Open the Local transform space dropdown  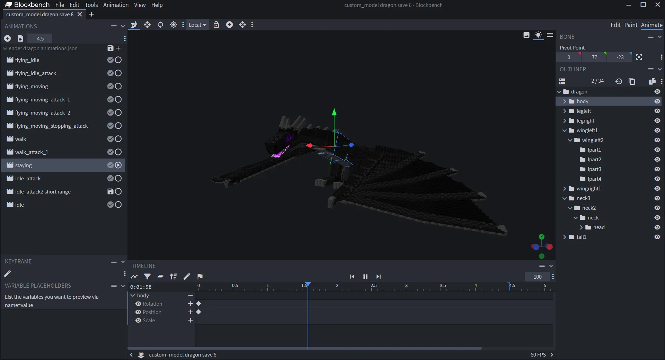[x=197, y=25]
